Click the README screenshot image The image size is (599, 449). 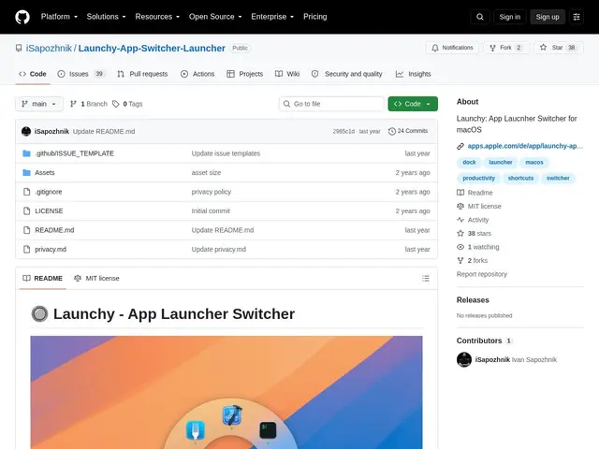pos(226,393)
